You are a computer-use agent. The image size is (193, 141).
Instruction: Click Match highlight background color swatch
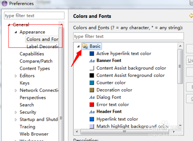pyautogui.click(x=92, y=126)
